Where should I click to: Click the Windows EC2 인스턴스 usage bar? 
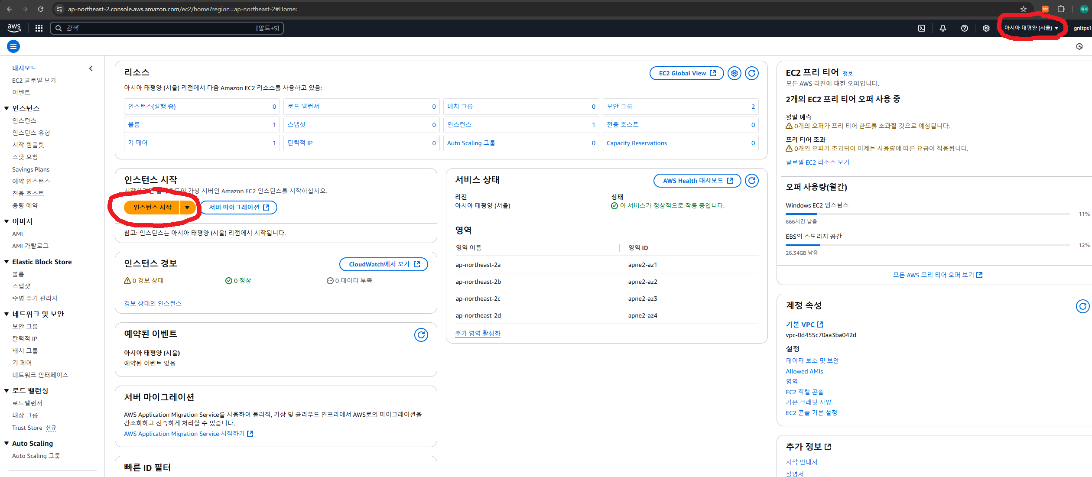[x=928, y=214]
